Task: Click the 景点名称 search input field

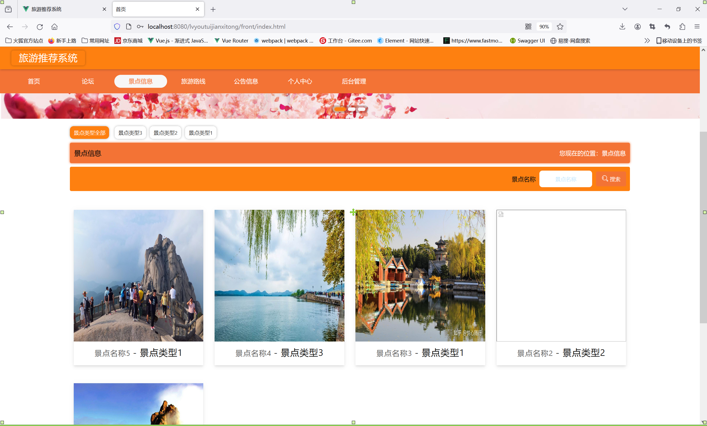Action: [x=565, y=179]
